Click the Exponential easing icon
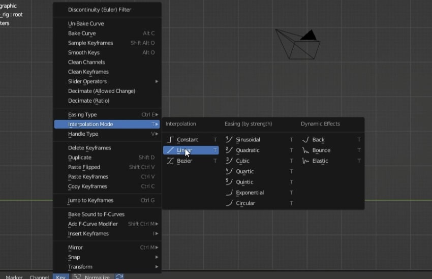 click(229, 193)
